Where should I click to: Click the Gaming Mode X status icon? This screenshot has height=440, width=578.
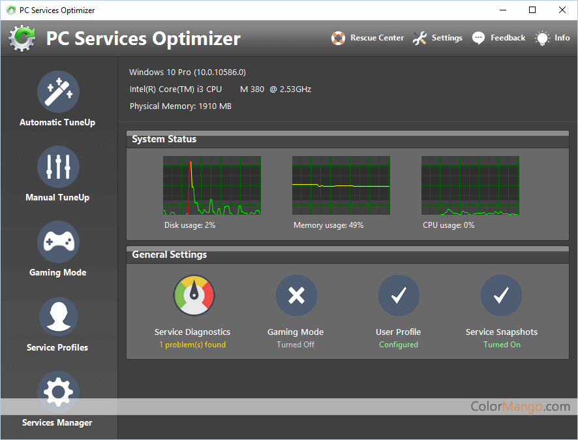(296, 296)
